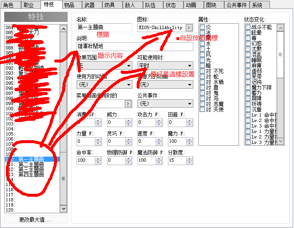Viewport: 294px width, 228px height.
Task: Decrease the 威力 value with down arrow
Action: point(129,124)
